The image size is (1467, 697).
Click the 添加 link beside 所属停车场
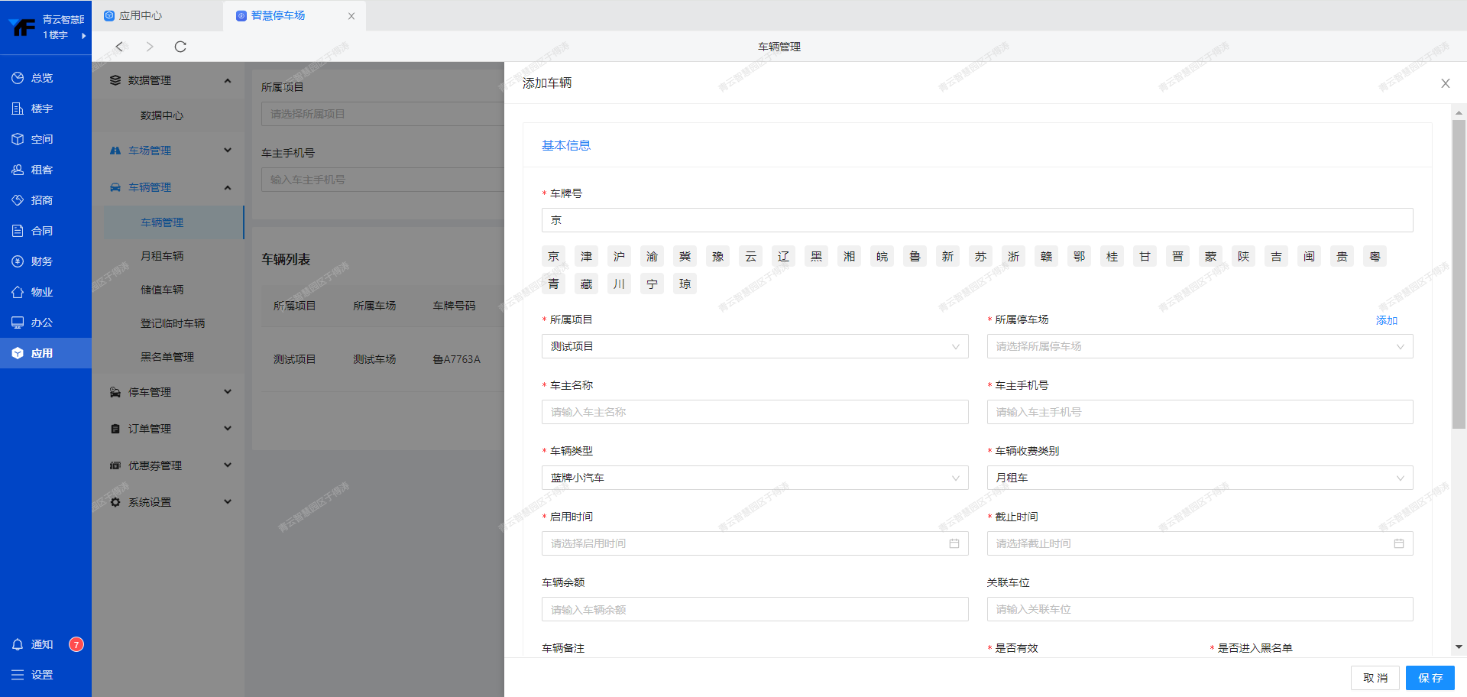(1386, 320)
